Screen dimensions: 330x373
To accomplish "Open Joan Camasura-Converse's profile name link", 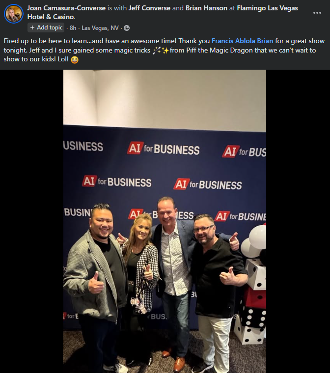I will pos(66,8).
